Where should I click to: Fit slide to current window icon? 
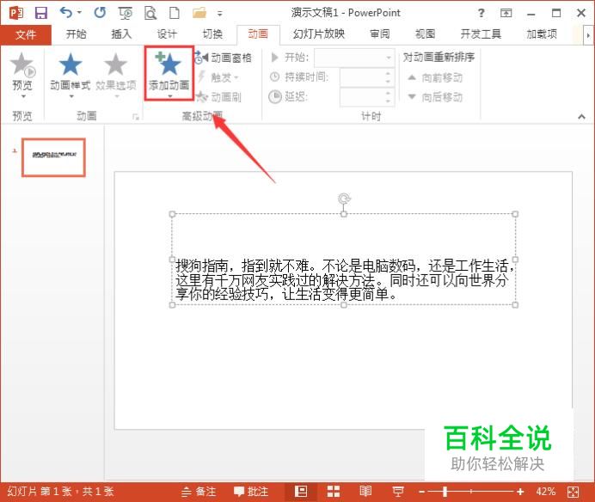[x=573, y=493]
